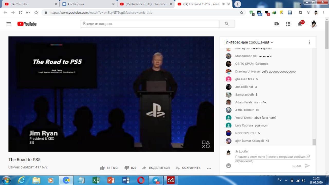The width and height of the screenshot is (329, 185).
Task: Open more actions three-dot menu under video
Action: (209, 168)
